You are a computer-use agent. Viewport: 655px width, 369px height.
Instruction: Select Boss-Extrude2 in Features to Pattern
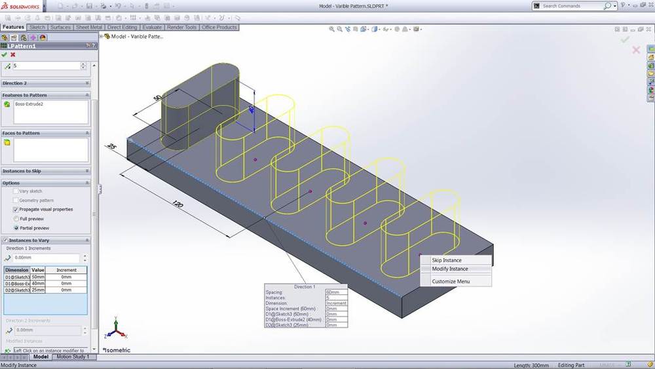[x=29, y=104]
